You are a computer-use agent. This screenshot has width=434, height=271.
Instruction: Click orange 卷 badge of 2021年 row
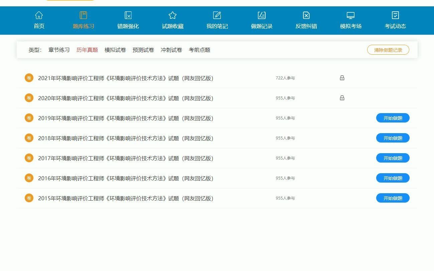pos(29,78)
